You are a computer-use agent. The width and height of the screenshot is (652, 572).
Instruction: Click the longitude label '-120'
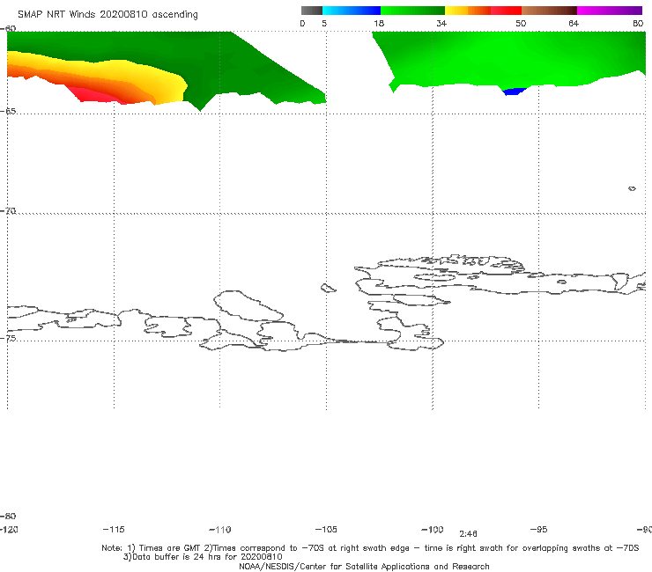pyautogui.click(x=9, y=530)
